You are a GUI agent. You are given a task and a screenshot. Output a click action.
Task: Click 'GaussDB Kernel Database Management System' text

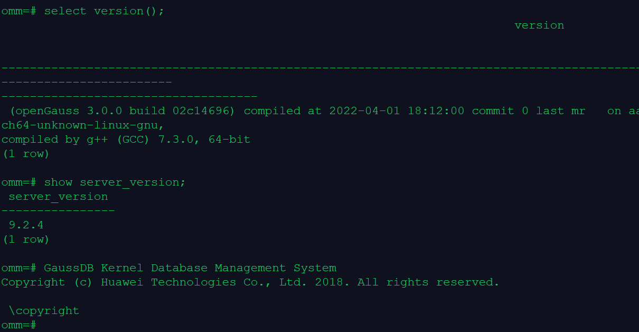[190, 268]
